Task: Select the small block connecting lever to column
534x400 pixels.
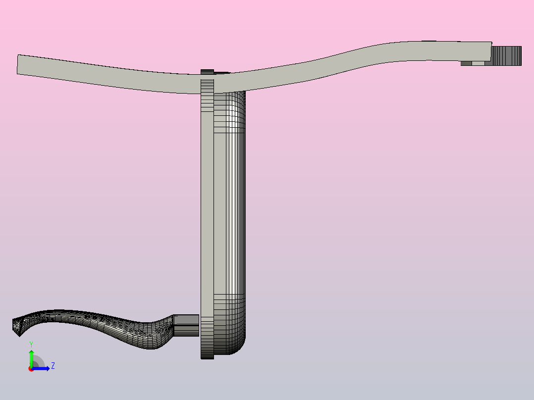Action: [x=186, y=325]
